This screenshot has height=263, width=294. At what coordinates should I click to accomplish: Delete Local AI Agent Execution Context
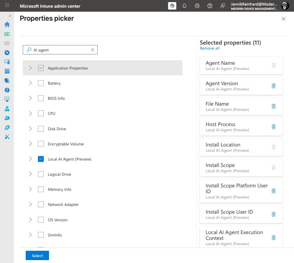pos(274,238)
